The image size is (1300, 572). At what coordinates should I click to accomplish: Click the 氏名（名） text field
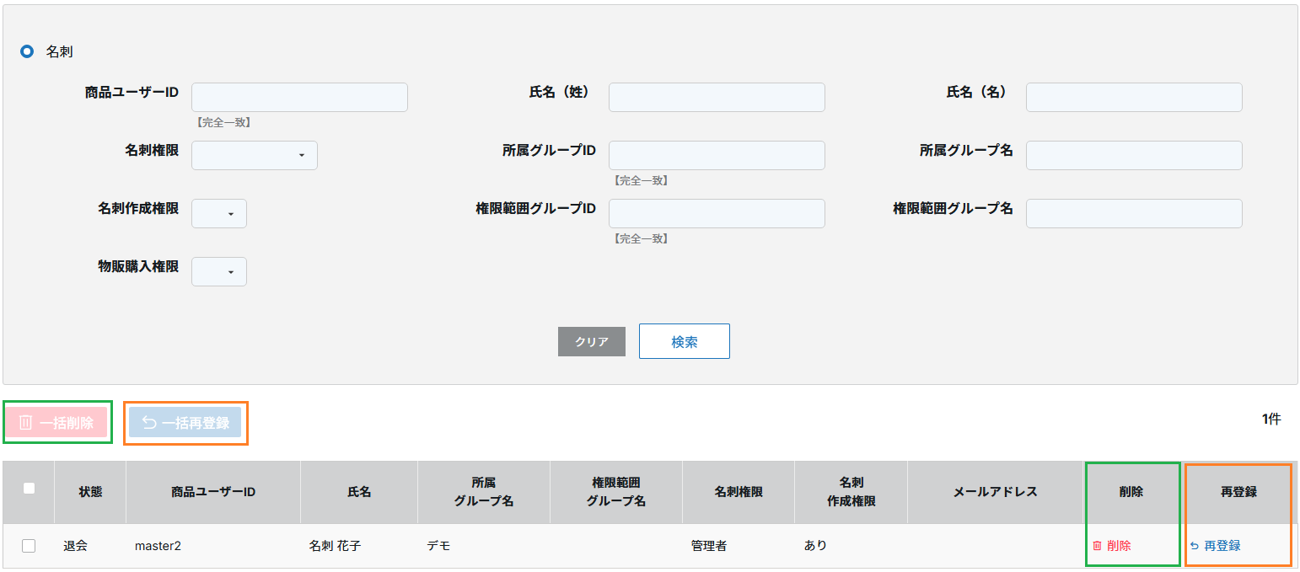click(x=1134, y=98)
